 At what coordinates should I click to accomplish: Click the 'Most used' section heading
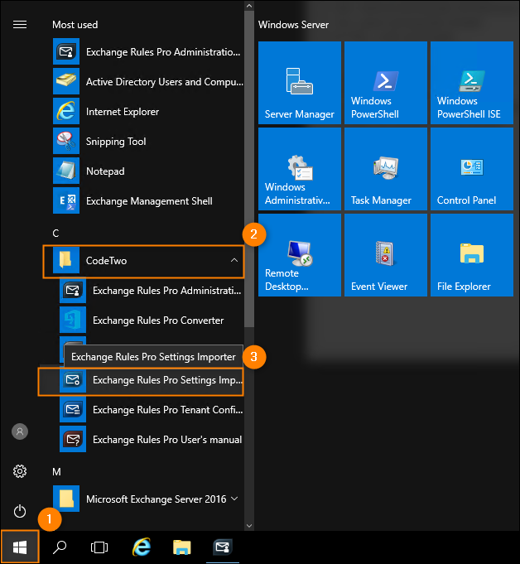pos(75,25)
